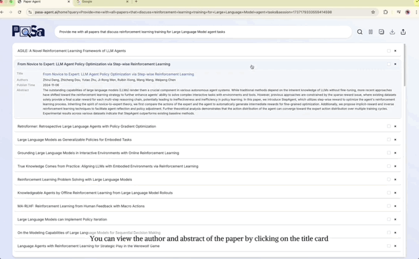Screen dimensions: 419x259
Task: Tick the From Novice to Expert checkbox
Action: pos(389,64)
